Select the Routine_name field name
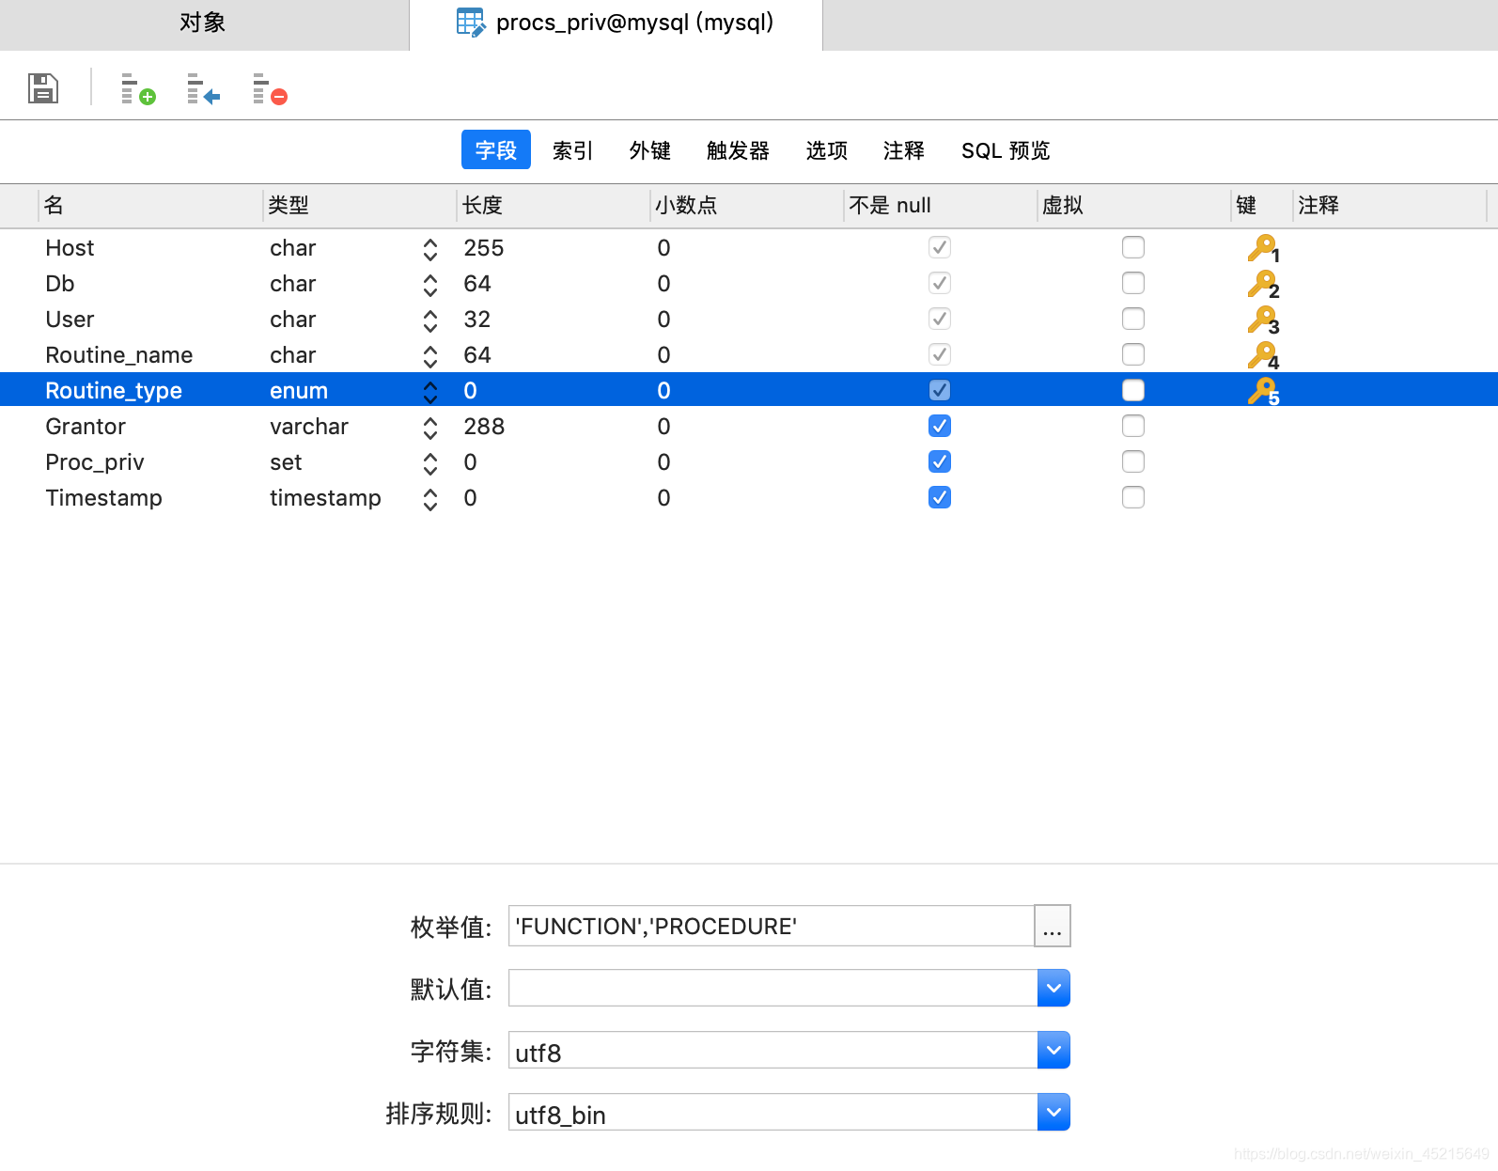Image resolution: width=1498 pixels, height=1171 pixels. [119, 355]
